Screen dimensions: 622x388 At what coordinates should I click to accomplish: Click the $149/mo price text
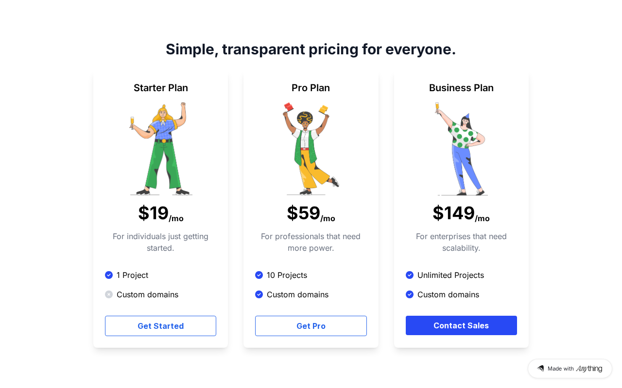[x=461, y=213]
